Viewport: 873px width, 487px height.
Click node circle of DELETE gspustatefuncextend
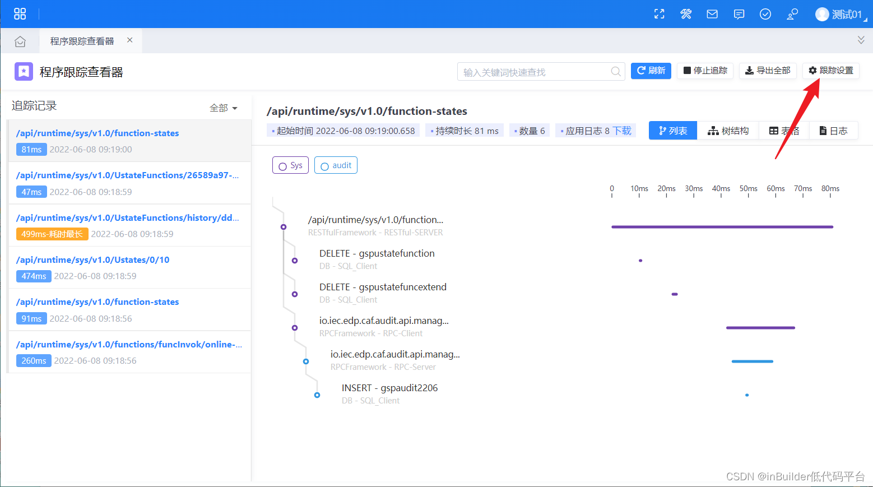tap(295, 294)
